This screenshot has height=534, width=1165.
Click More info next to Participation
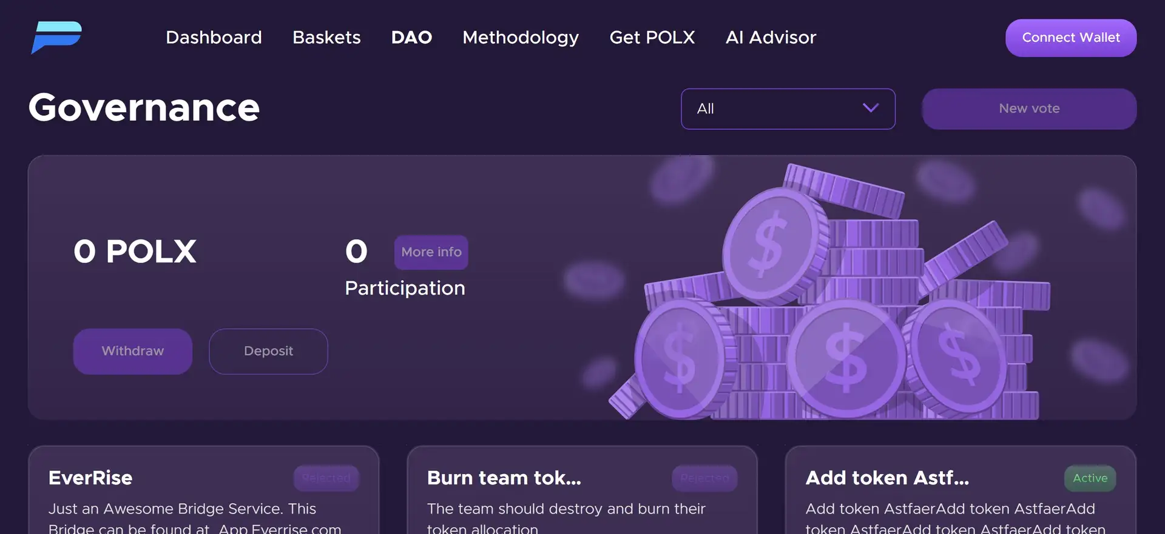point(431,252)
